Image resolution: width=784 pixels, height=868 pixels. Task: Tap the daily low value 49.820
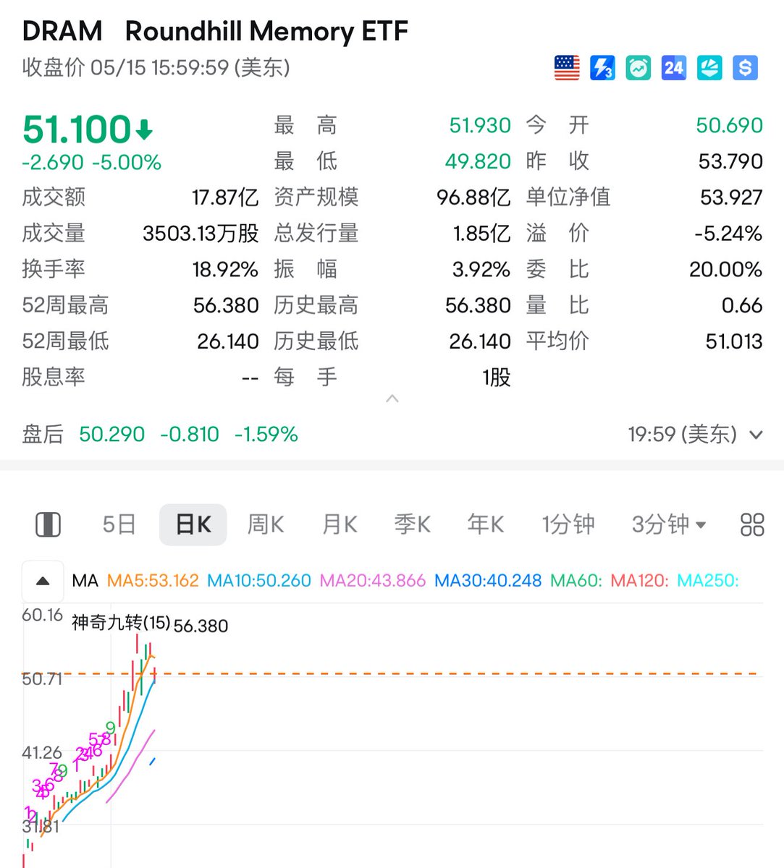(478, 161)
